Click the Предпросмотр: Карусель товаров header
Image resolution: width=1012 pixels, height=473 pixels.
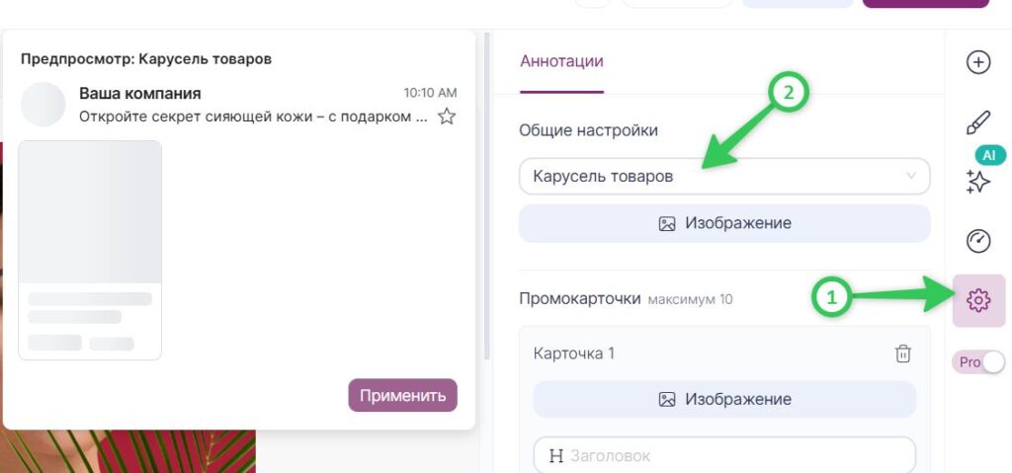146,59
